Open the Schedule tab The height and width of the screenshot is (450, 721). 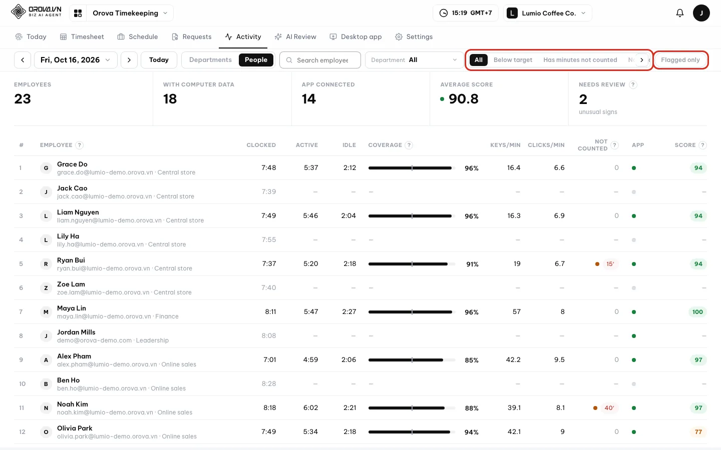coord(138,37)
